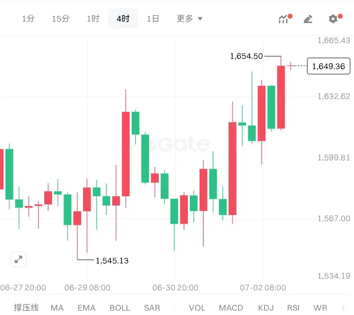The height and width of the screenshot is (315, 354).
Task: Expand the 更多 timeframe dropdown
Action: pos(189,19)
